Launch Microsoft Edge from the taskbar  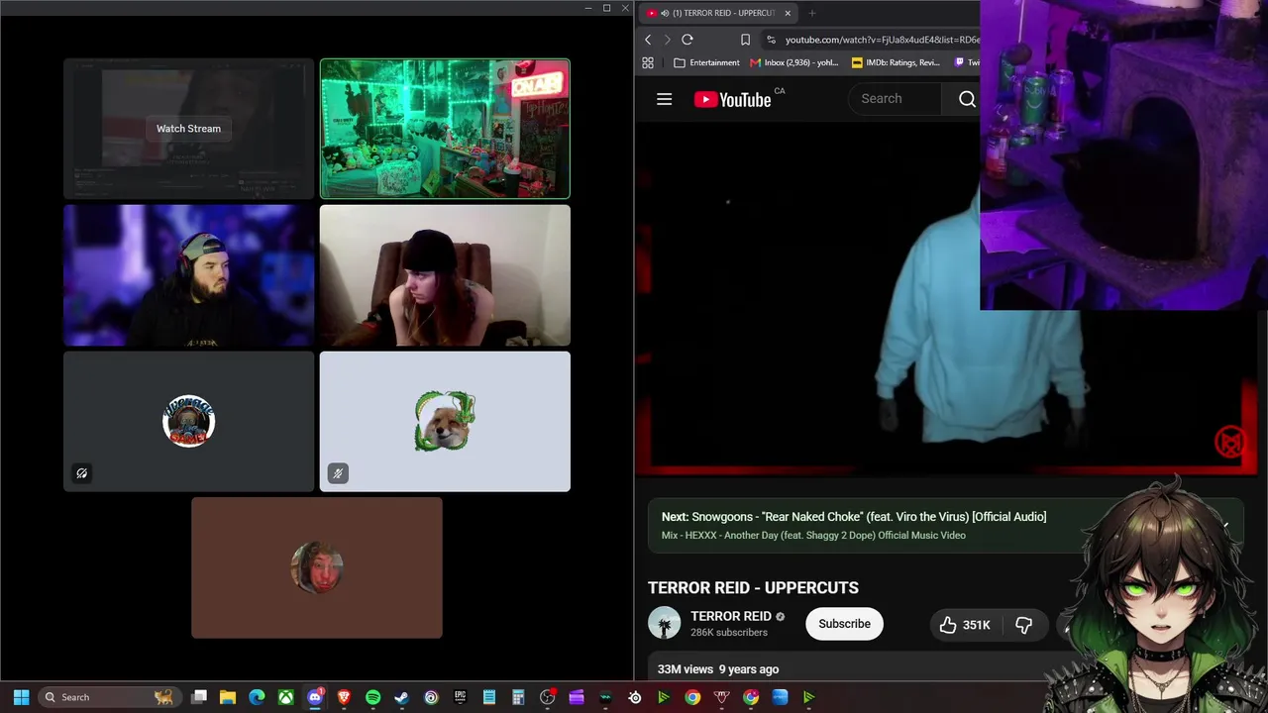[x=257, y=697]
